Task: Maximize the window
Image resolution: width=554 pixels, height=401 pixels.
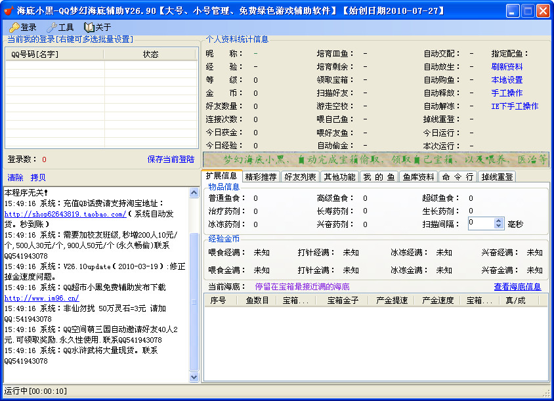Action: pos(528,11)
